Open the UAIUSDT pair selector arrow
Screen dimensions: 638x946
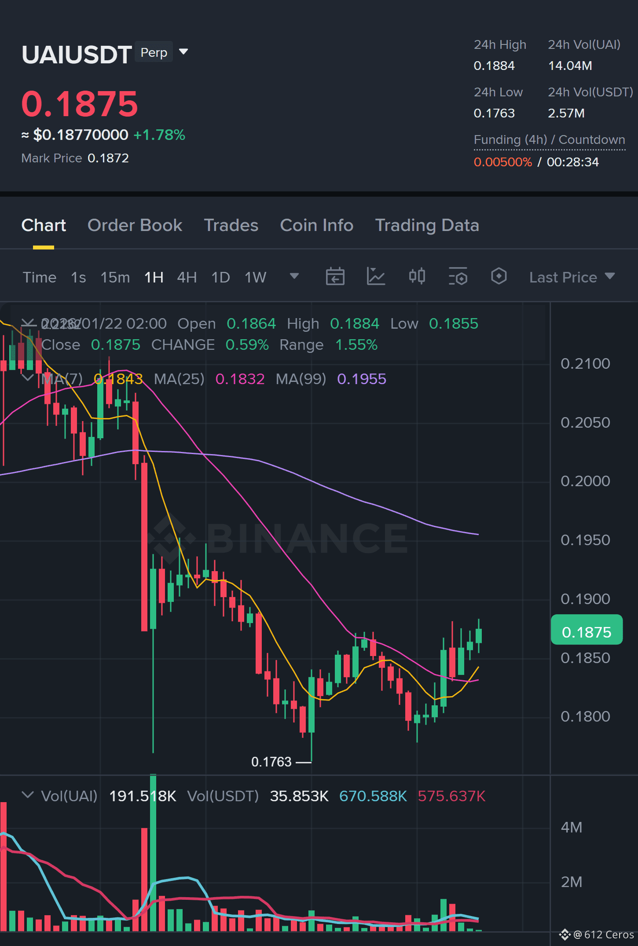coord(183,52)
